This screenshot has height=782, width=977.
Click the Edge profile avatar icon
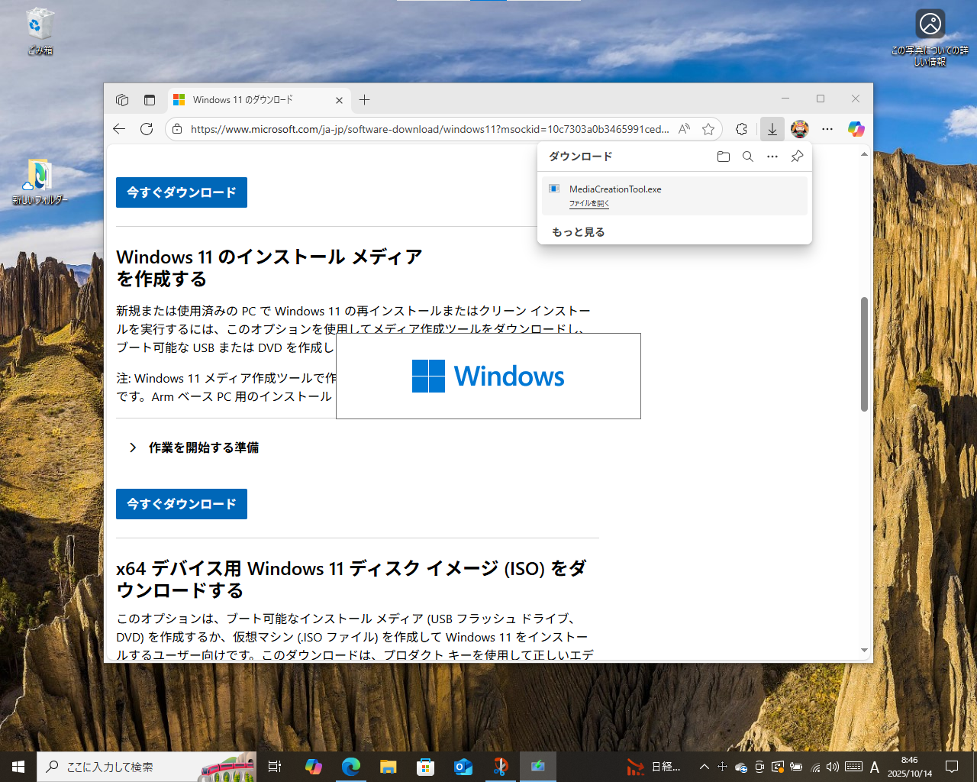click(799, 129)
